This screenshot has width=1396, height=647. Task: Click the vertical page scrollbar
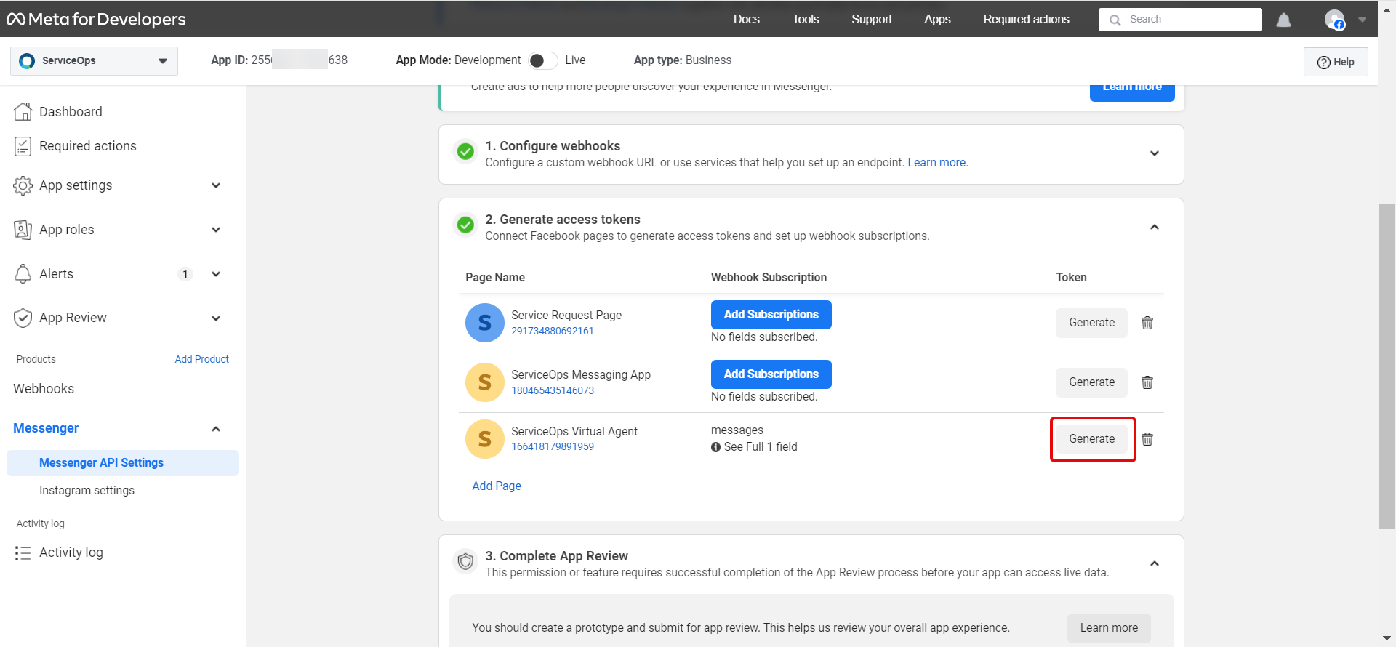point(1386,363)
